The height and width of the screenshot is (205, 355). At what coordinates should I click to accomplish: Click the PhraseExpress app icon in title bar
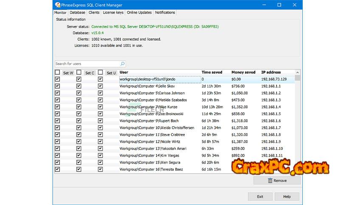[x=57, y=5]
